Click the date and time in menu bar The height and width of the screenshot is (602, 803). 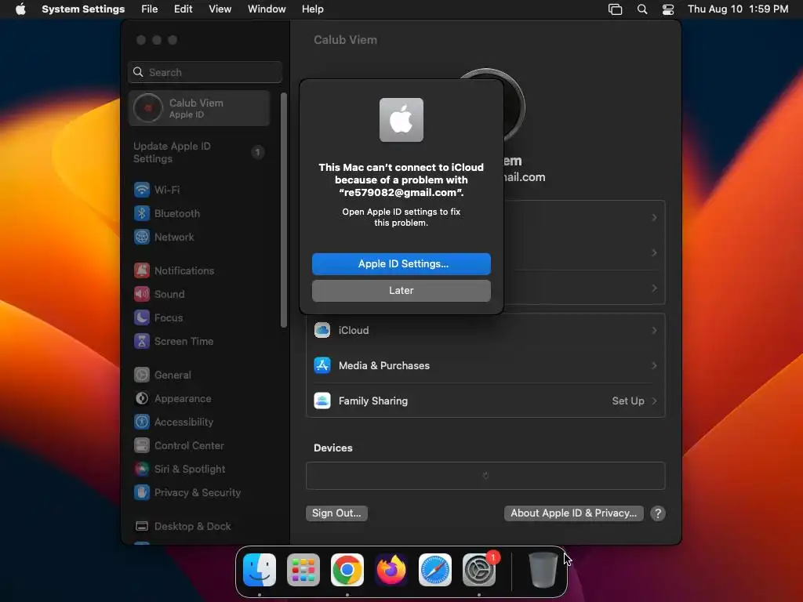pos(737,9)
